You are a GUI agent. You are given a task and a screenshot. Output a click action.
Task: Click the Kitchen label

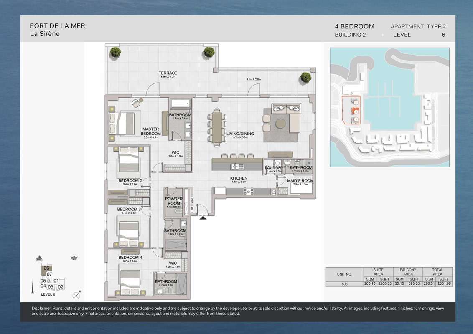239,178
